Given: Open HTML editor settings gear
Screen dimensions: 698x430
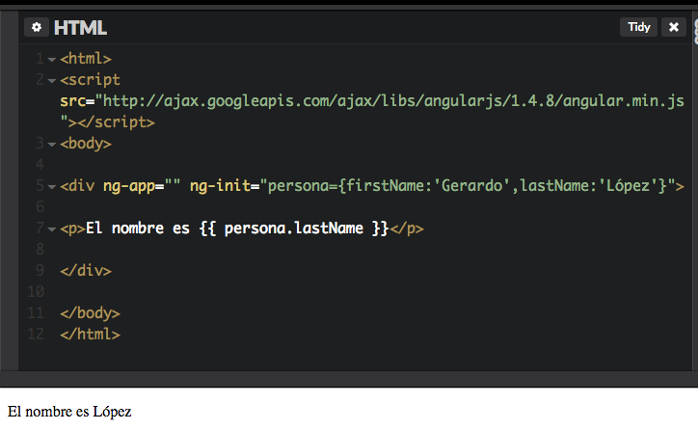Looking at the screenshot, I should 37,28.
